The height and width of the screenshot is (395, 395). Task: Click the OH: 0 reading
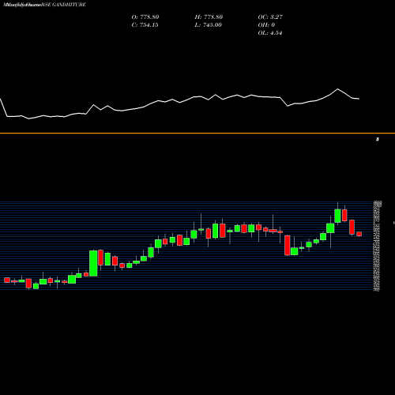click(x=266, y=25)
